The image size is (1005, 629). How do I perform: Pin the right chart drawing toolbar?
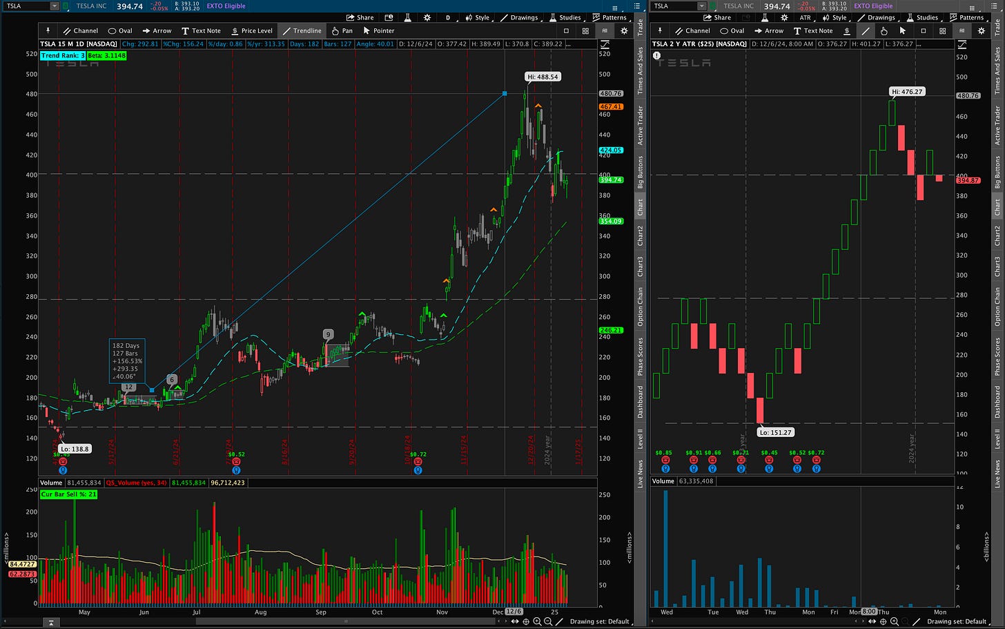click(660, 30)
